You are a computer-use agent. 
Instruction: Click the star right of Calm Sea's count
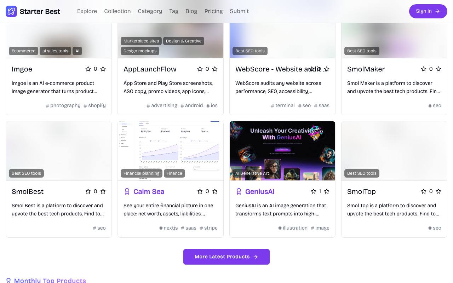click(215, 191)
